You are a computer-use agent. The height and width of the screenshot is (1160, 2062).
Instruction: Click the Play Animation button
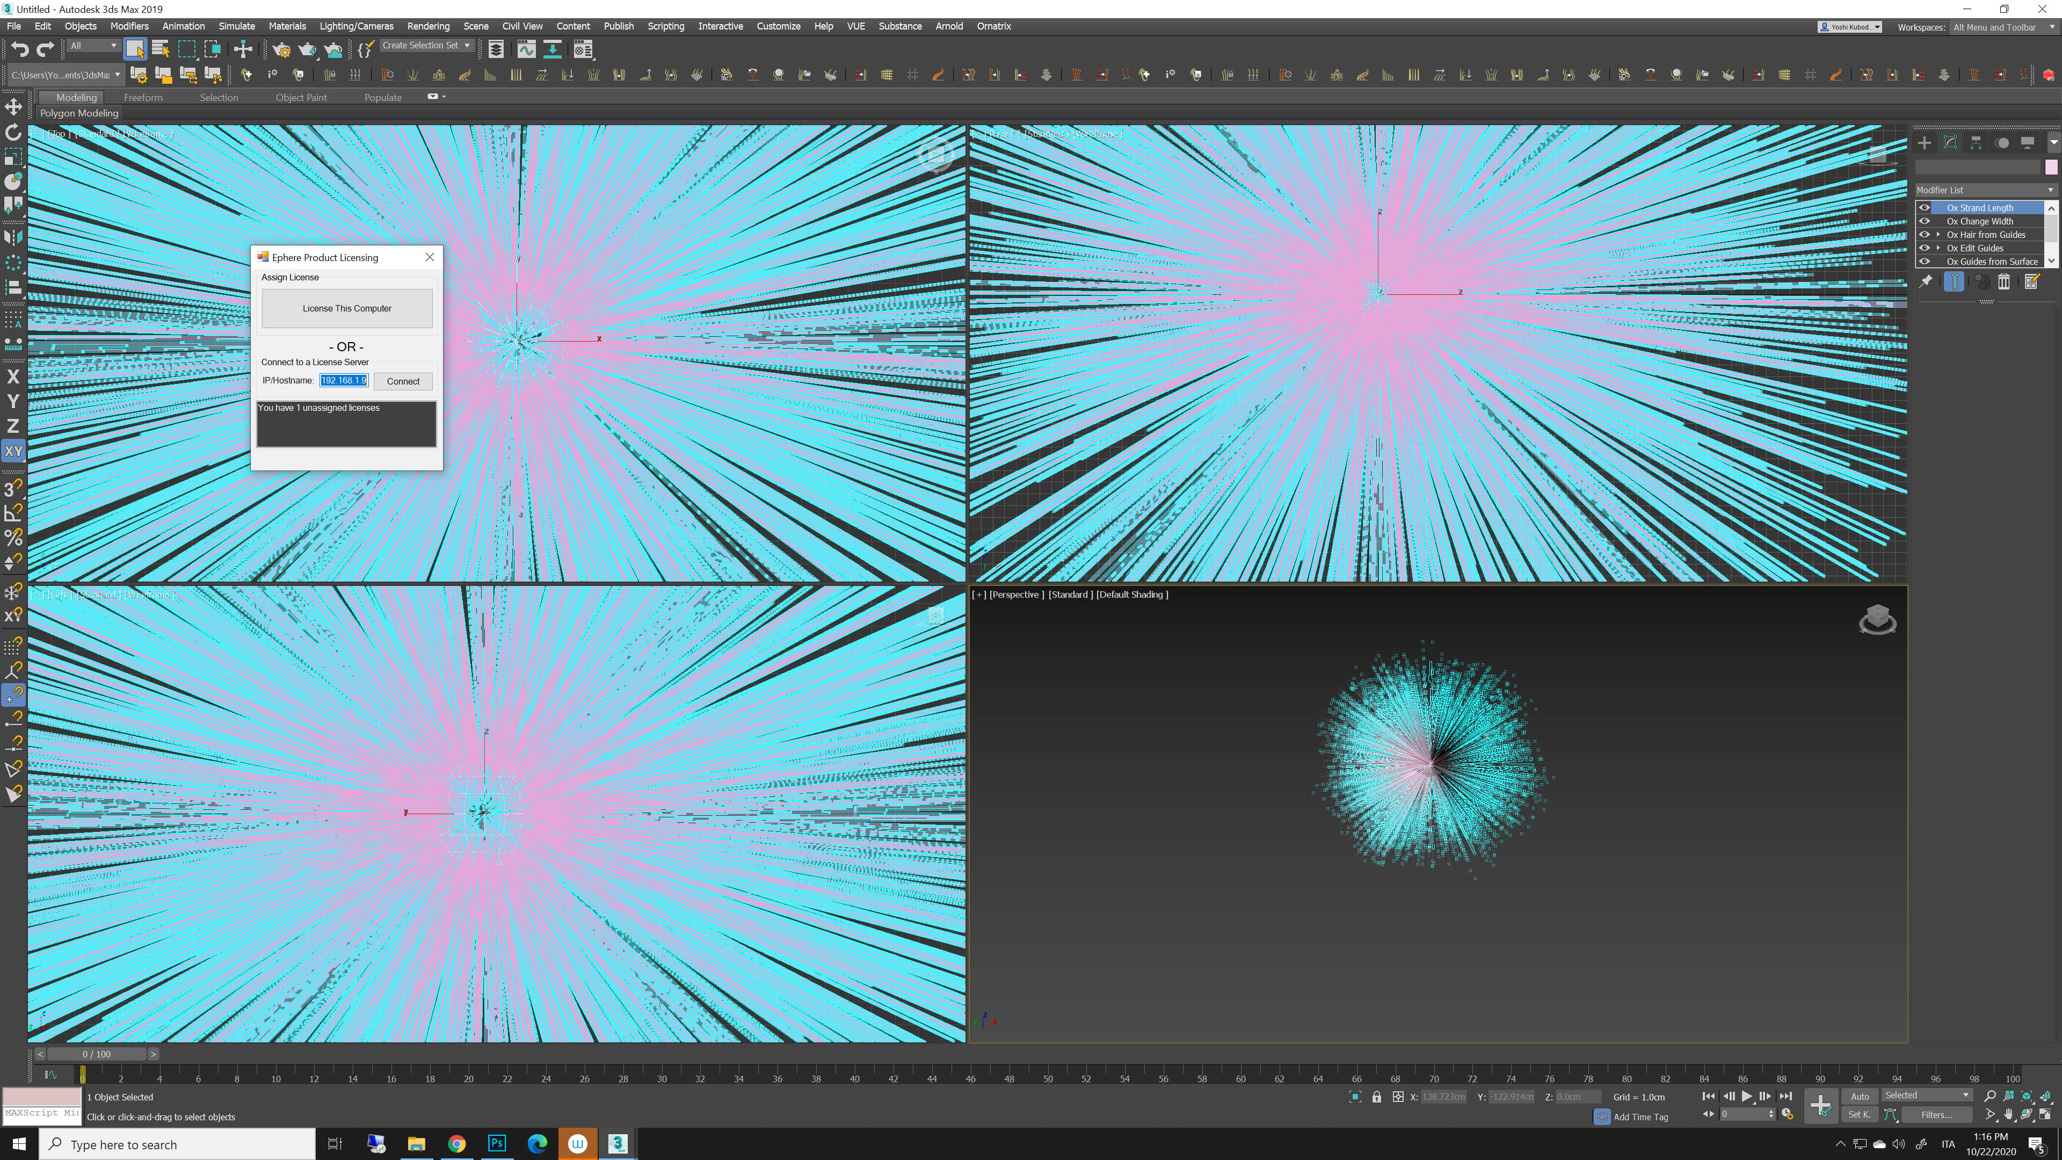pyautogui.click(x=1747, y=1097)
